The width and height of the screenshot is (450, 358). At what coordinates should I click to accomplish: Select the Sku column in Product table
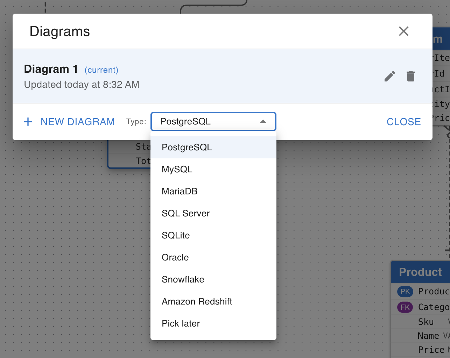(421, 322)
